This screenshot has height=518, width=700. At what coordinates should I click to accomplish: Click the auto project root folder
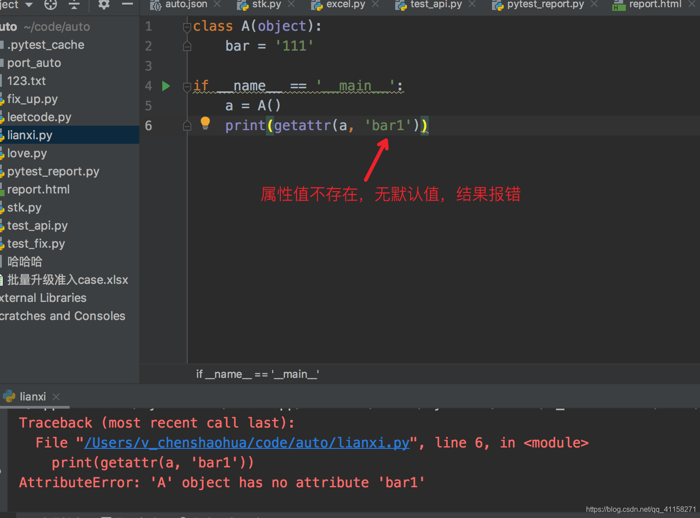[45, 27]
